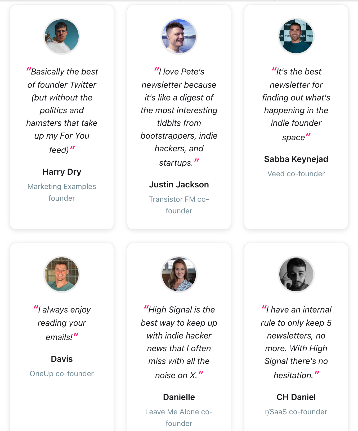Click the CH Daniel name heading
The width and height of the screenshot is (358, 431).
click(x=296, y=397)
